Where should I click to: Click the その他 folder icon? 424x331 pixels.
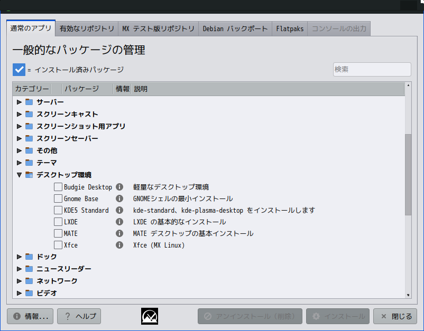[x=29, y=150]
